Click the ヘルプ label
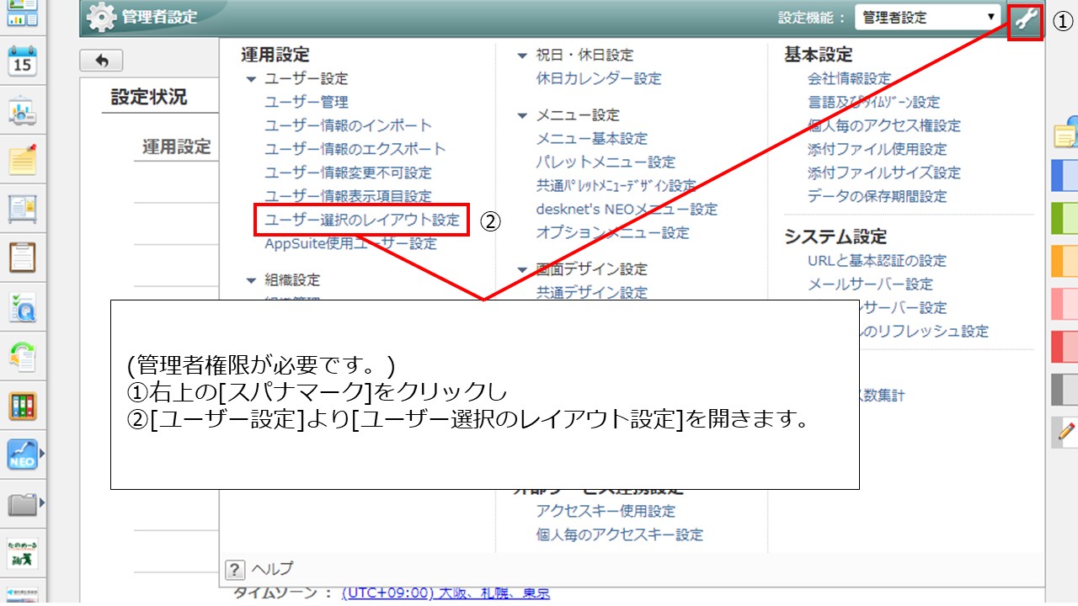 (272, 568)
